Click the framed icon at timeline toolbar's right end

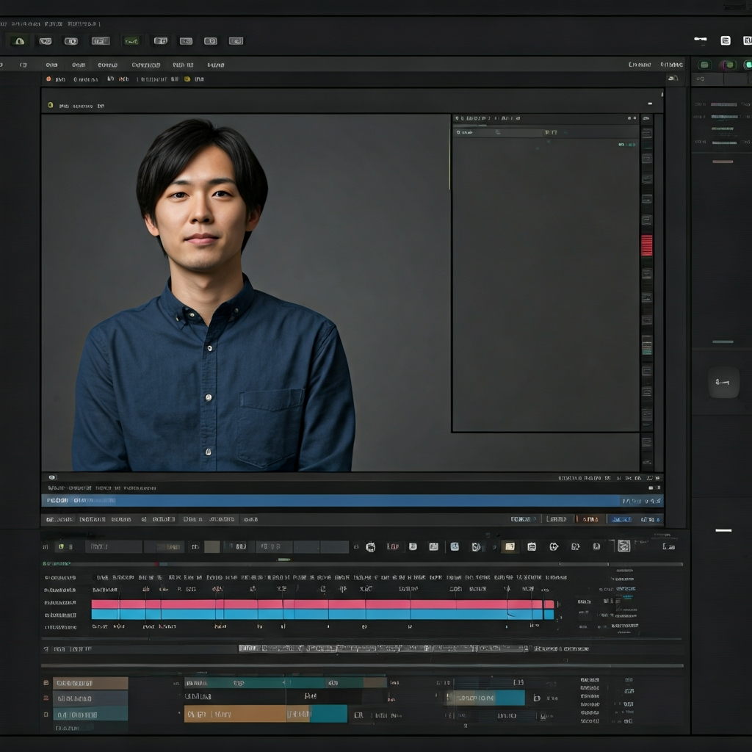[x=623, y=546]
